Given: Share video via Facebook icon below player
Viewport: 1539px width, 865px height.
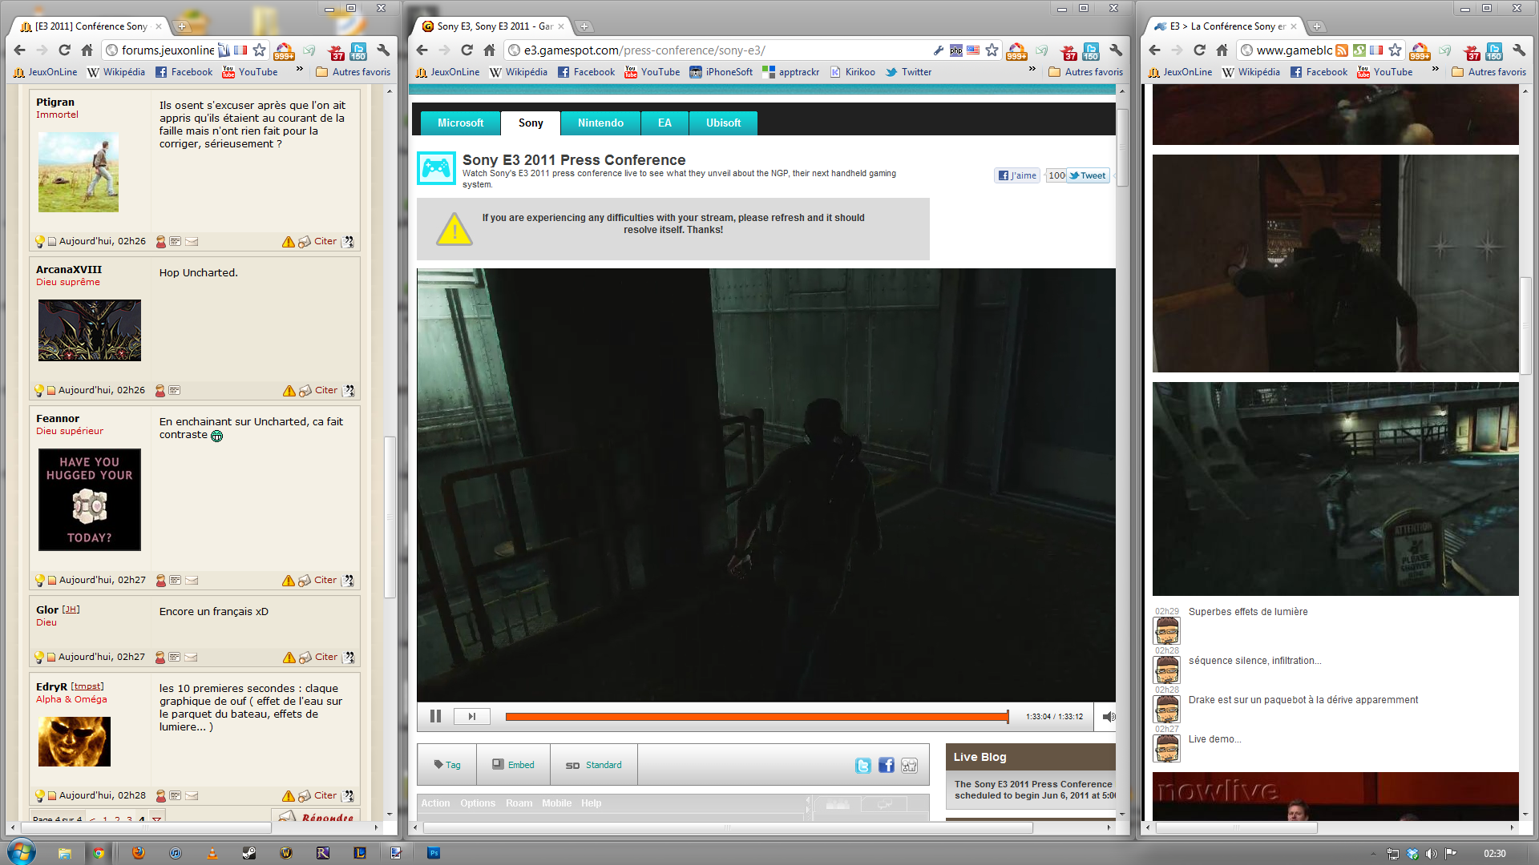Looking at the screenshot, I should (886, 766).
